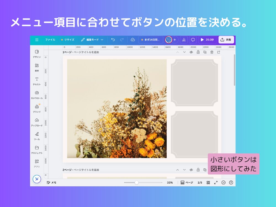Open the 素材 (Elements) panel
This screenshot has width=276, height=207.
37,67
